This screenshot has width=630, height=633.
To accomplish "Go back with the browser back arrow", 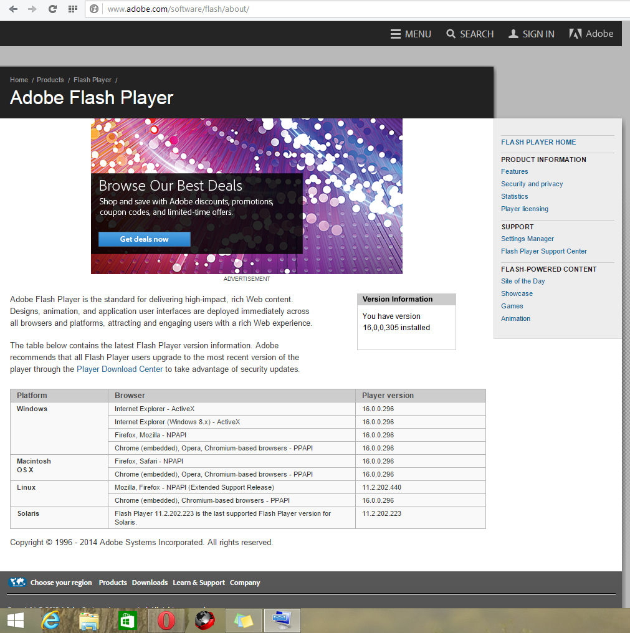I will click(x=13, y=9).
